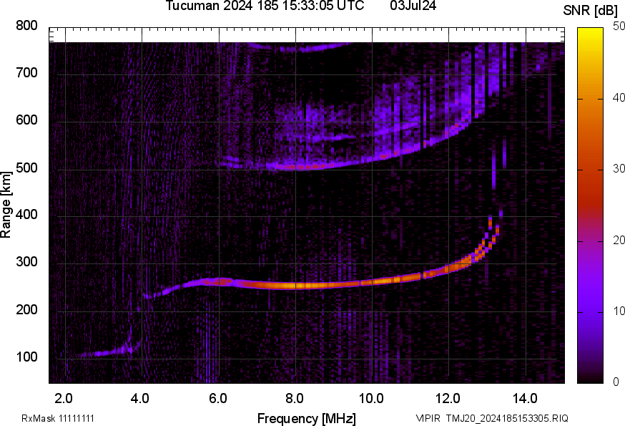Click the 100 km range tick label
Viewport: 625px width, 426px height.
pos(26,357)
